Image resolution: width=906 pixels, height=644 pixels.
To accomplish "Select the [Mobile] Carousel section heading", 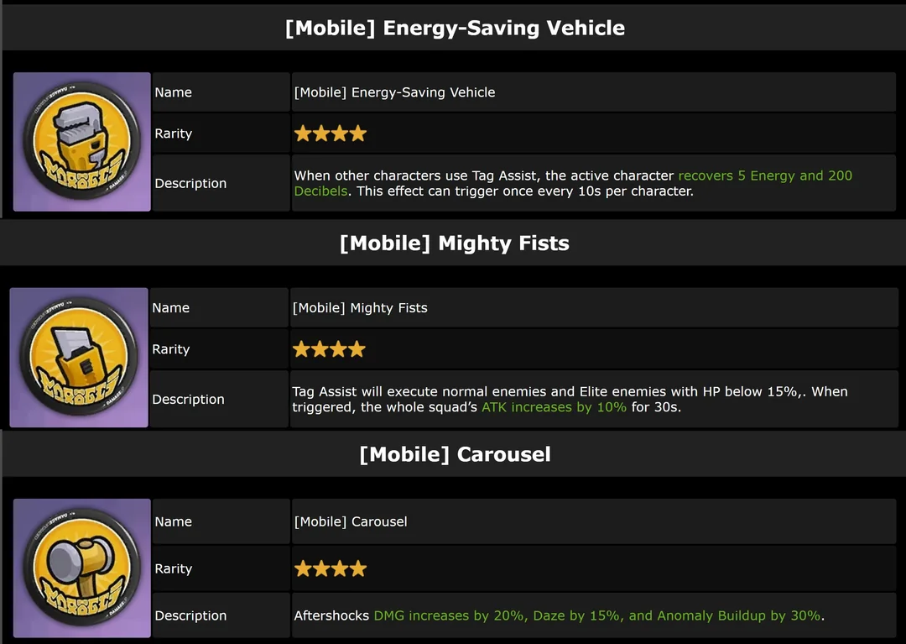I will coord(455,454).
